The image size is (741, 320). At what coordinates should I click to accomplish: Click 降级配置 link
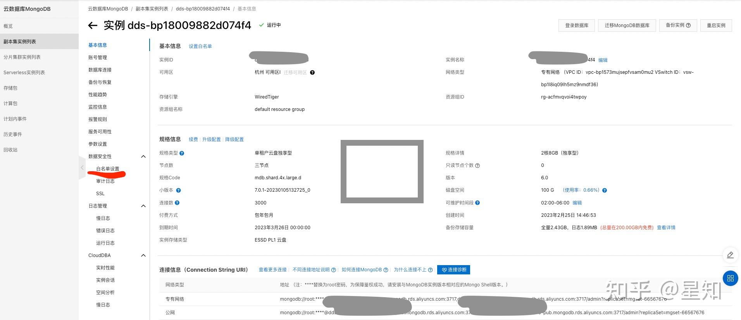tap(234, 140)
